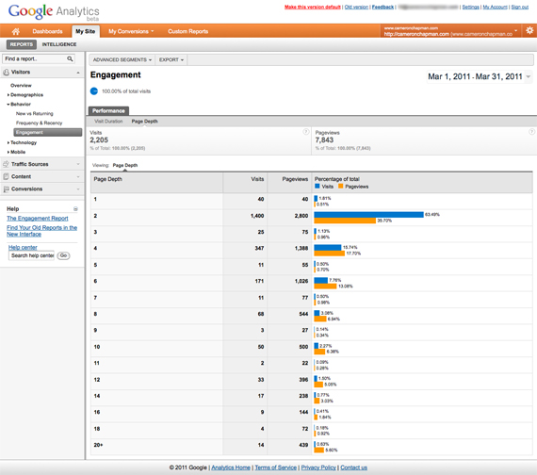The height and width of the screenshot is (475, 537).
Task: Click the search magnifier in Find a report
Action: (70, 59)
